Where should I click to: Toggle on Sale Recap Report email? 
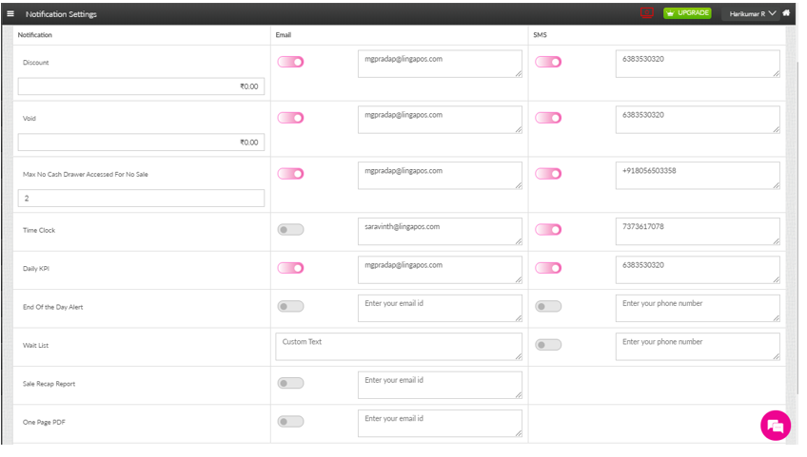(x=290, y=383)
